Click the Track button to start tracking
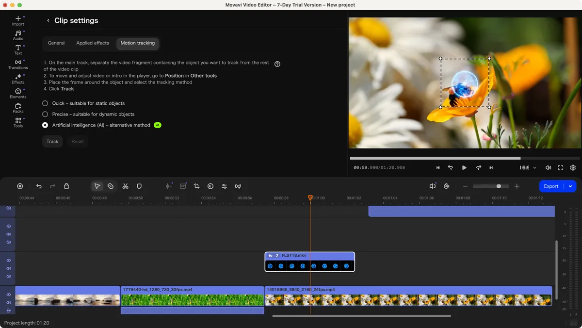The height and width of the screenshot is (328, 582). click(52, 141)
